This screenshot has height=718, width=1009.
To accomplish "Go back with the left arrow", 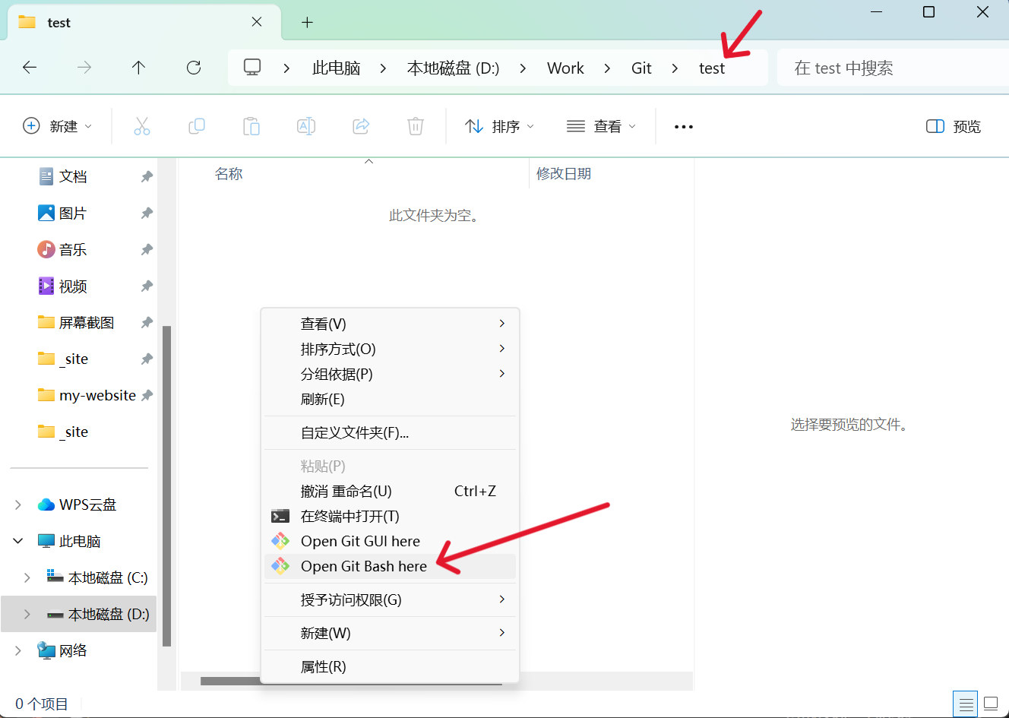I will (30, 68).
